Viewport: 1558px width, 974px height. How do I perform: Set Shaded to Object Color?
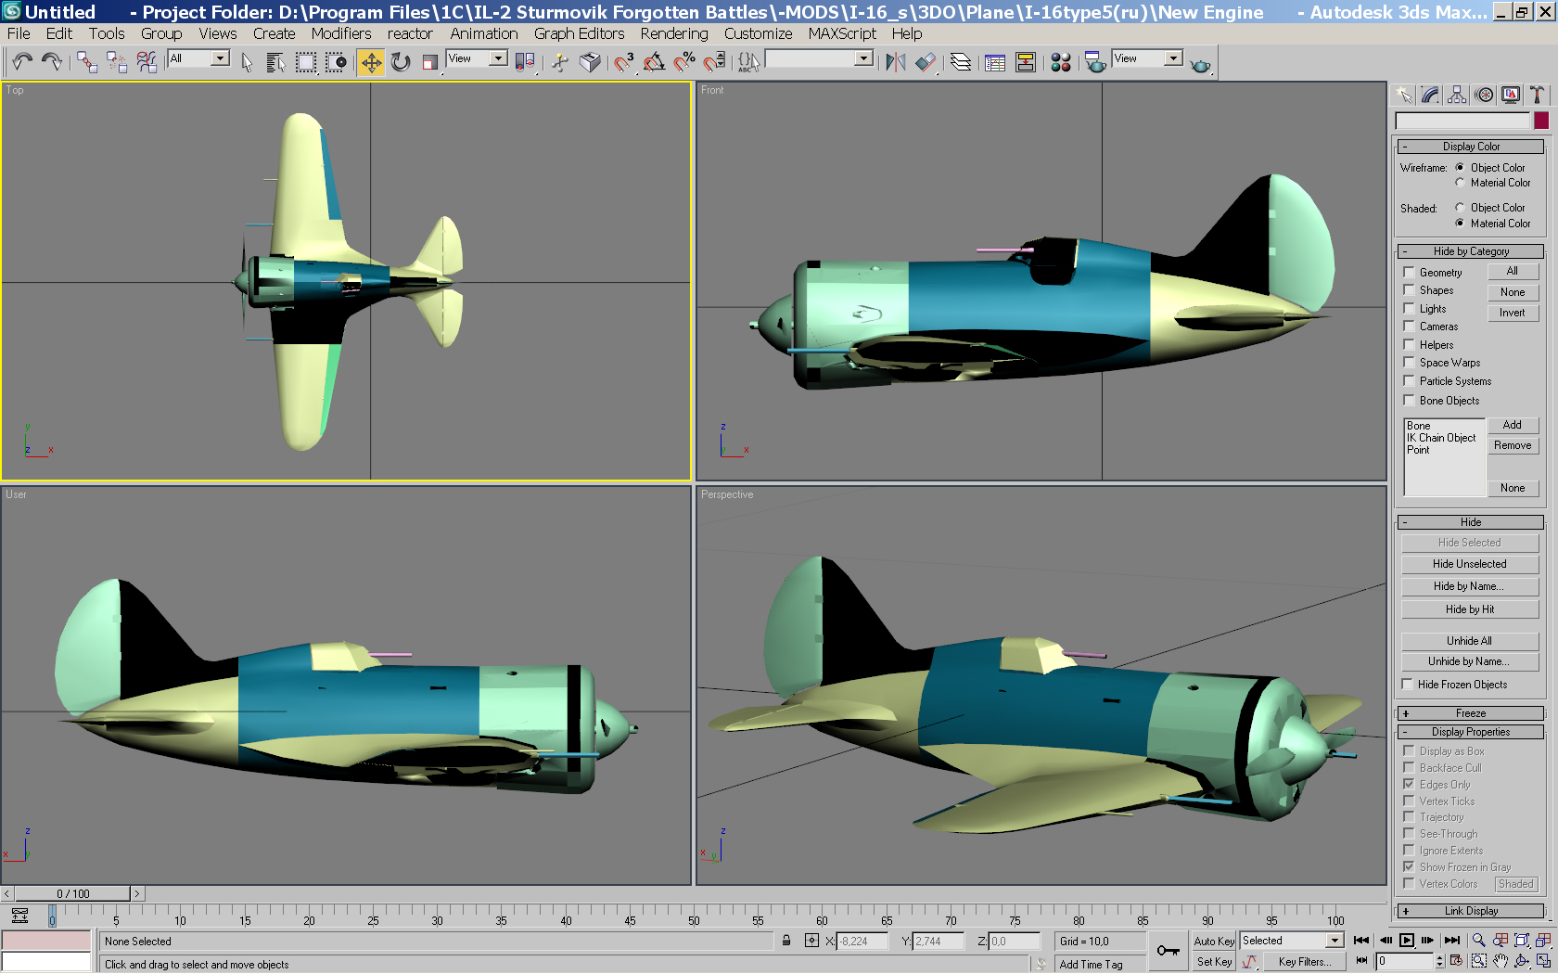[x=1460, y=208]
